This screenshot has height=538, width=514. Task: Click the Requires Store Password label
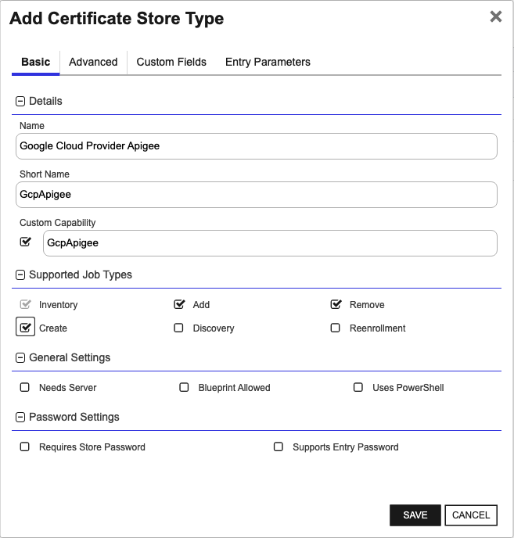(x=92, y=447)
